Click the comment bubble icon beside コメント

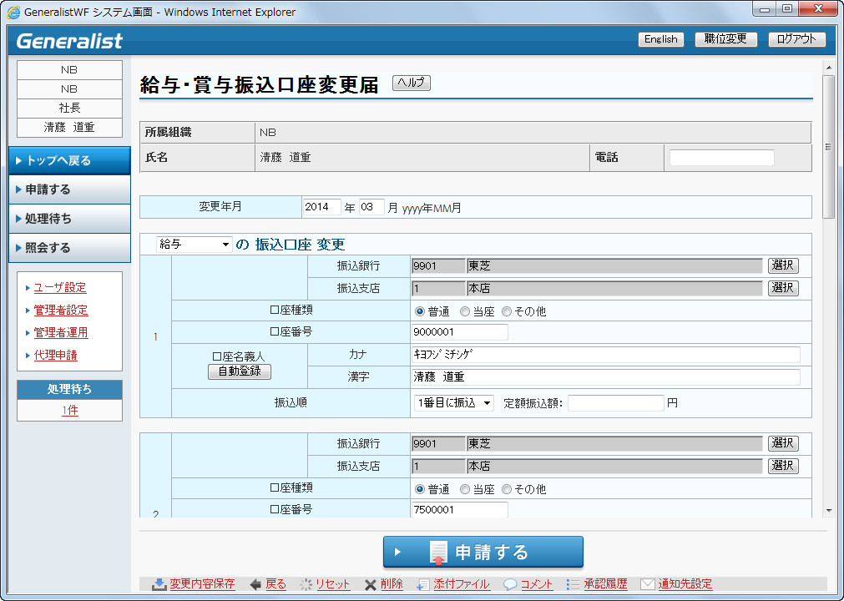[509, 584]
